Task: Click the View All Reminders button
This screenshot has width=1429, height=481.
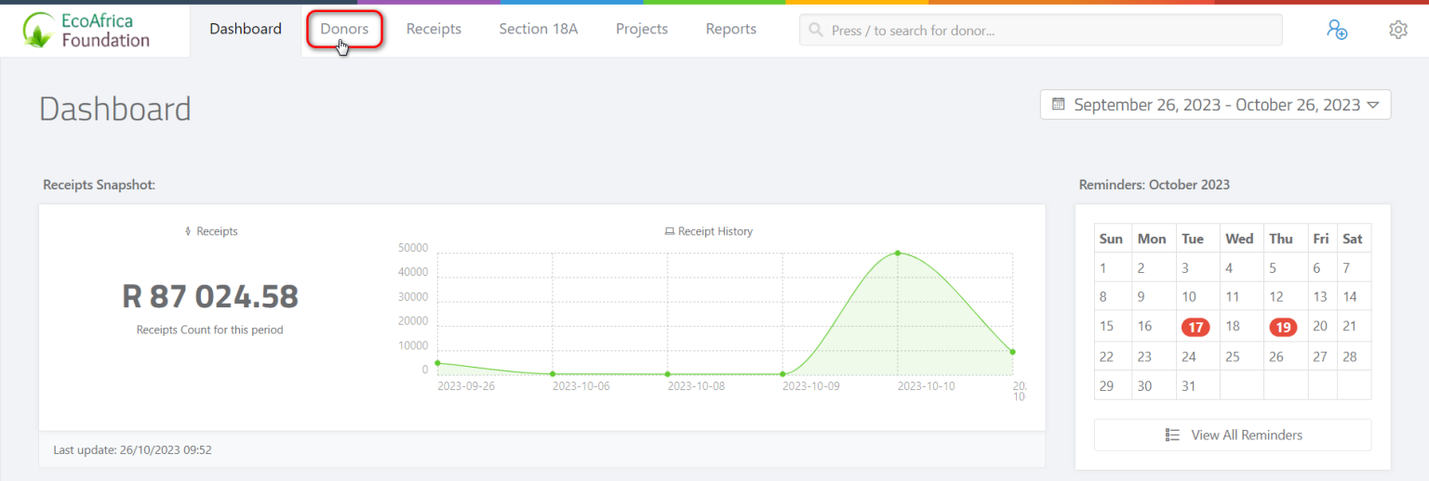Action: [1233, 435]
